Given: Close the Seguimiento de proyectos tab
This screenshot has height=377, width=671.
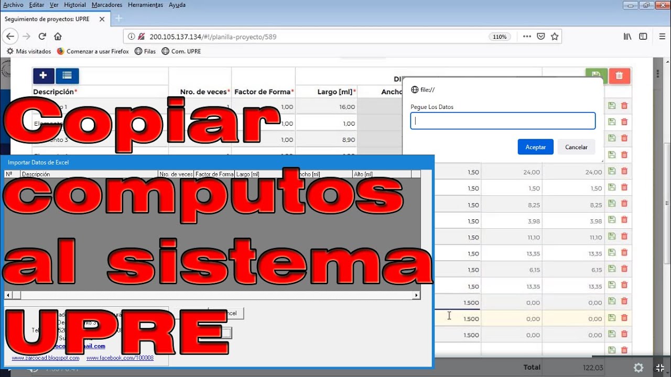Looking at the screenshot, I should (102, 19).
